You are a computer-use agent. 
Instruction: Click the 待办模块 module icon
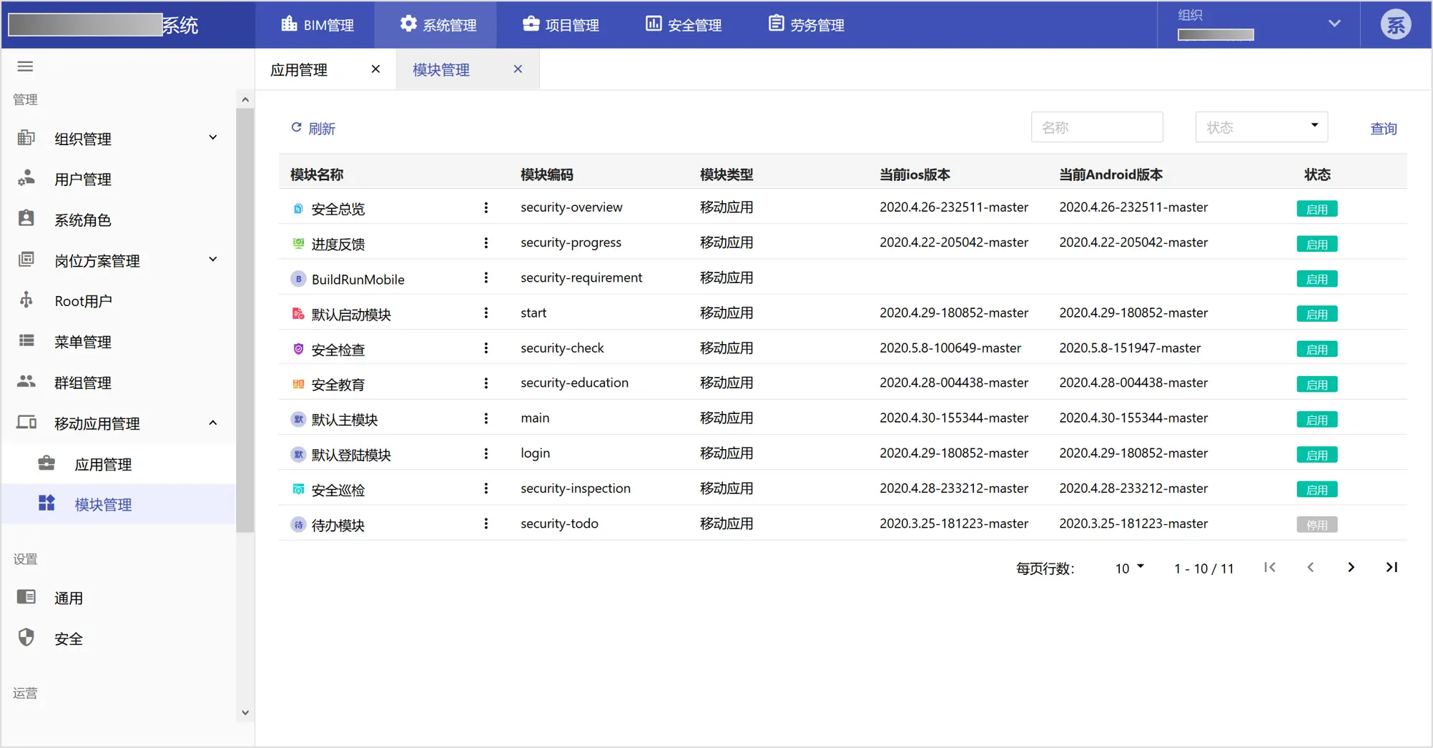click(298, 525)
